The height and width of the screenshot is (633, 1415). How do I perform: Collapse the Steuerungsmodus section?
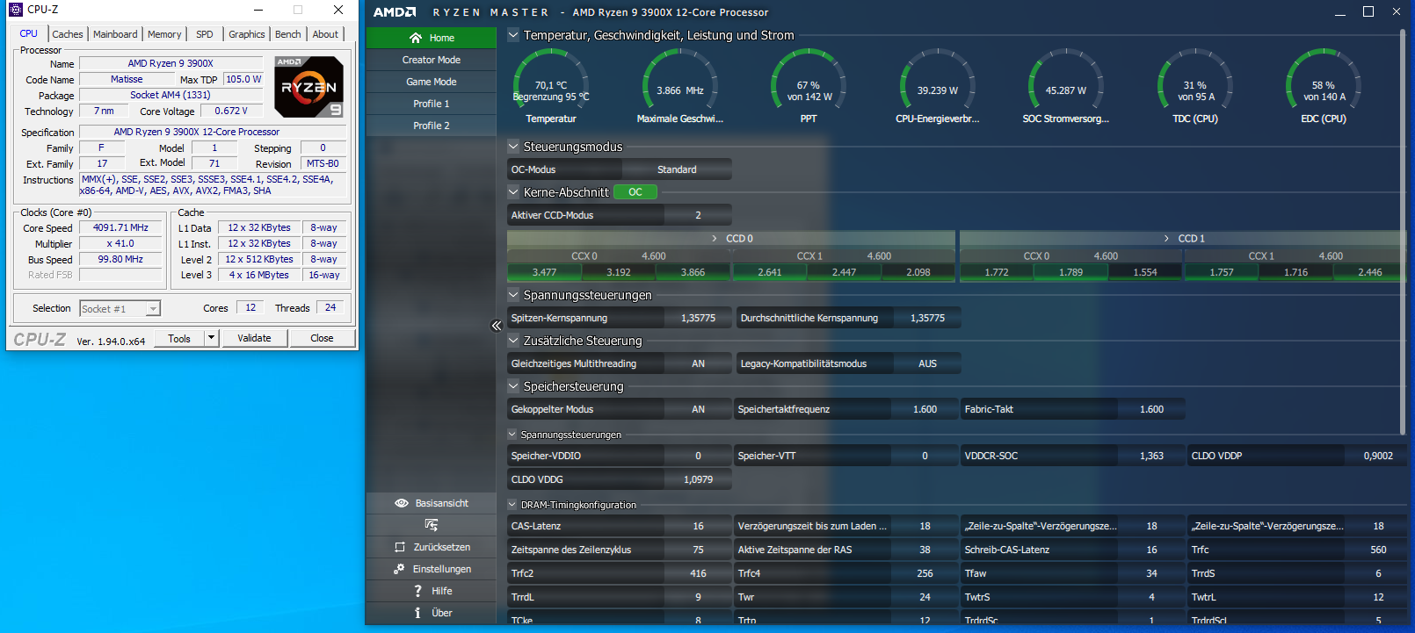coord(513,147)
